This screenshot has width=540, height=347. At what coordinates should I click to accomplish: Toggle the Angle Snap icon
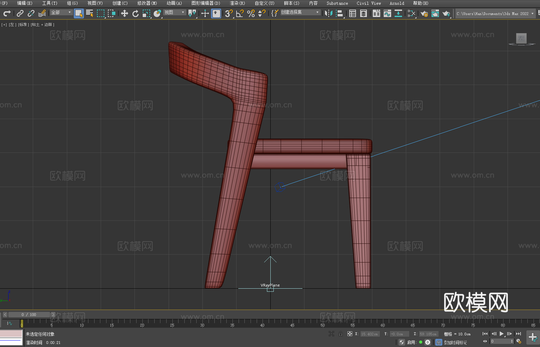[x=240, y=13]
